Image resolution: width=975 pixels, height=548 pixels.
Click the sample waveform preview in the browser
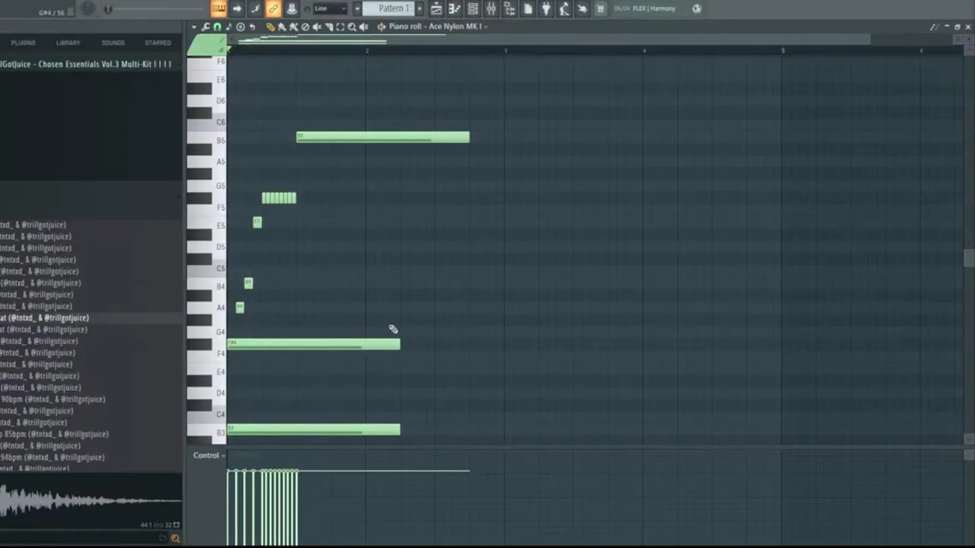pos(91,501)
